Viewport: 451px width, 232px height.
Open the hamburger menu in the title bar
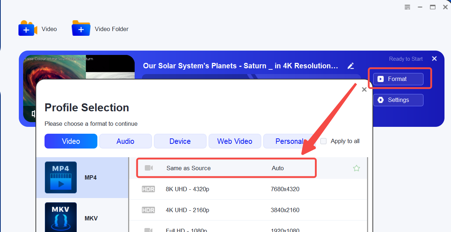coord(408,7)
